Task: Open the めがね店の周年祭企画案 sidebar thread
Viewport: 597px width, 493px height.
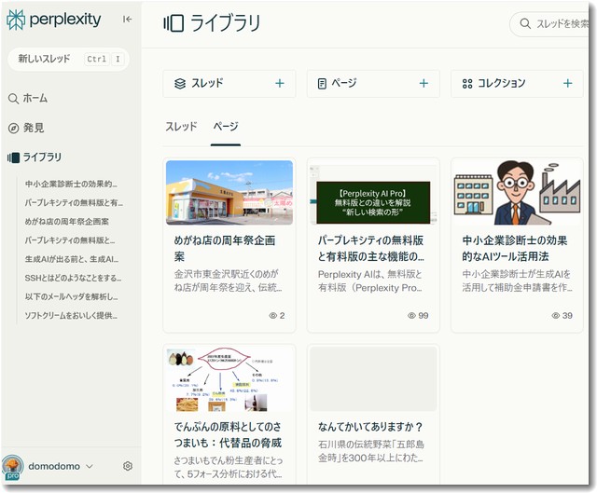Action: click(x=67, y=221)
